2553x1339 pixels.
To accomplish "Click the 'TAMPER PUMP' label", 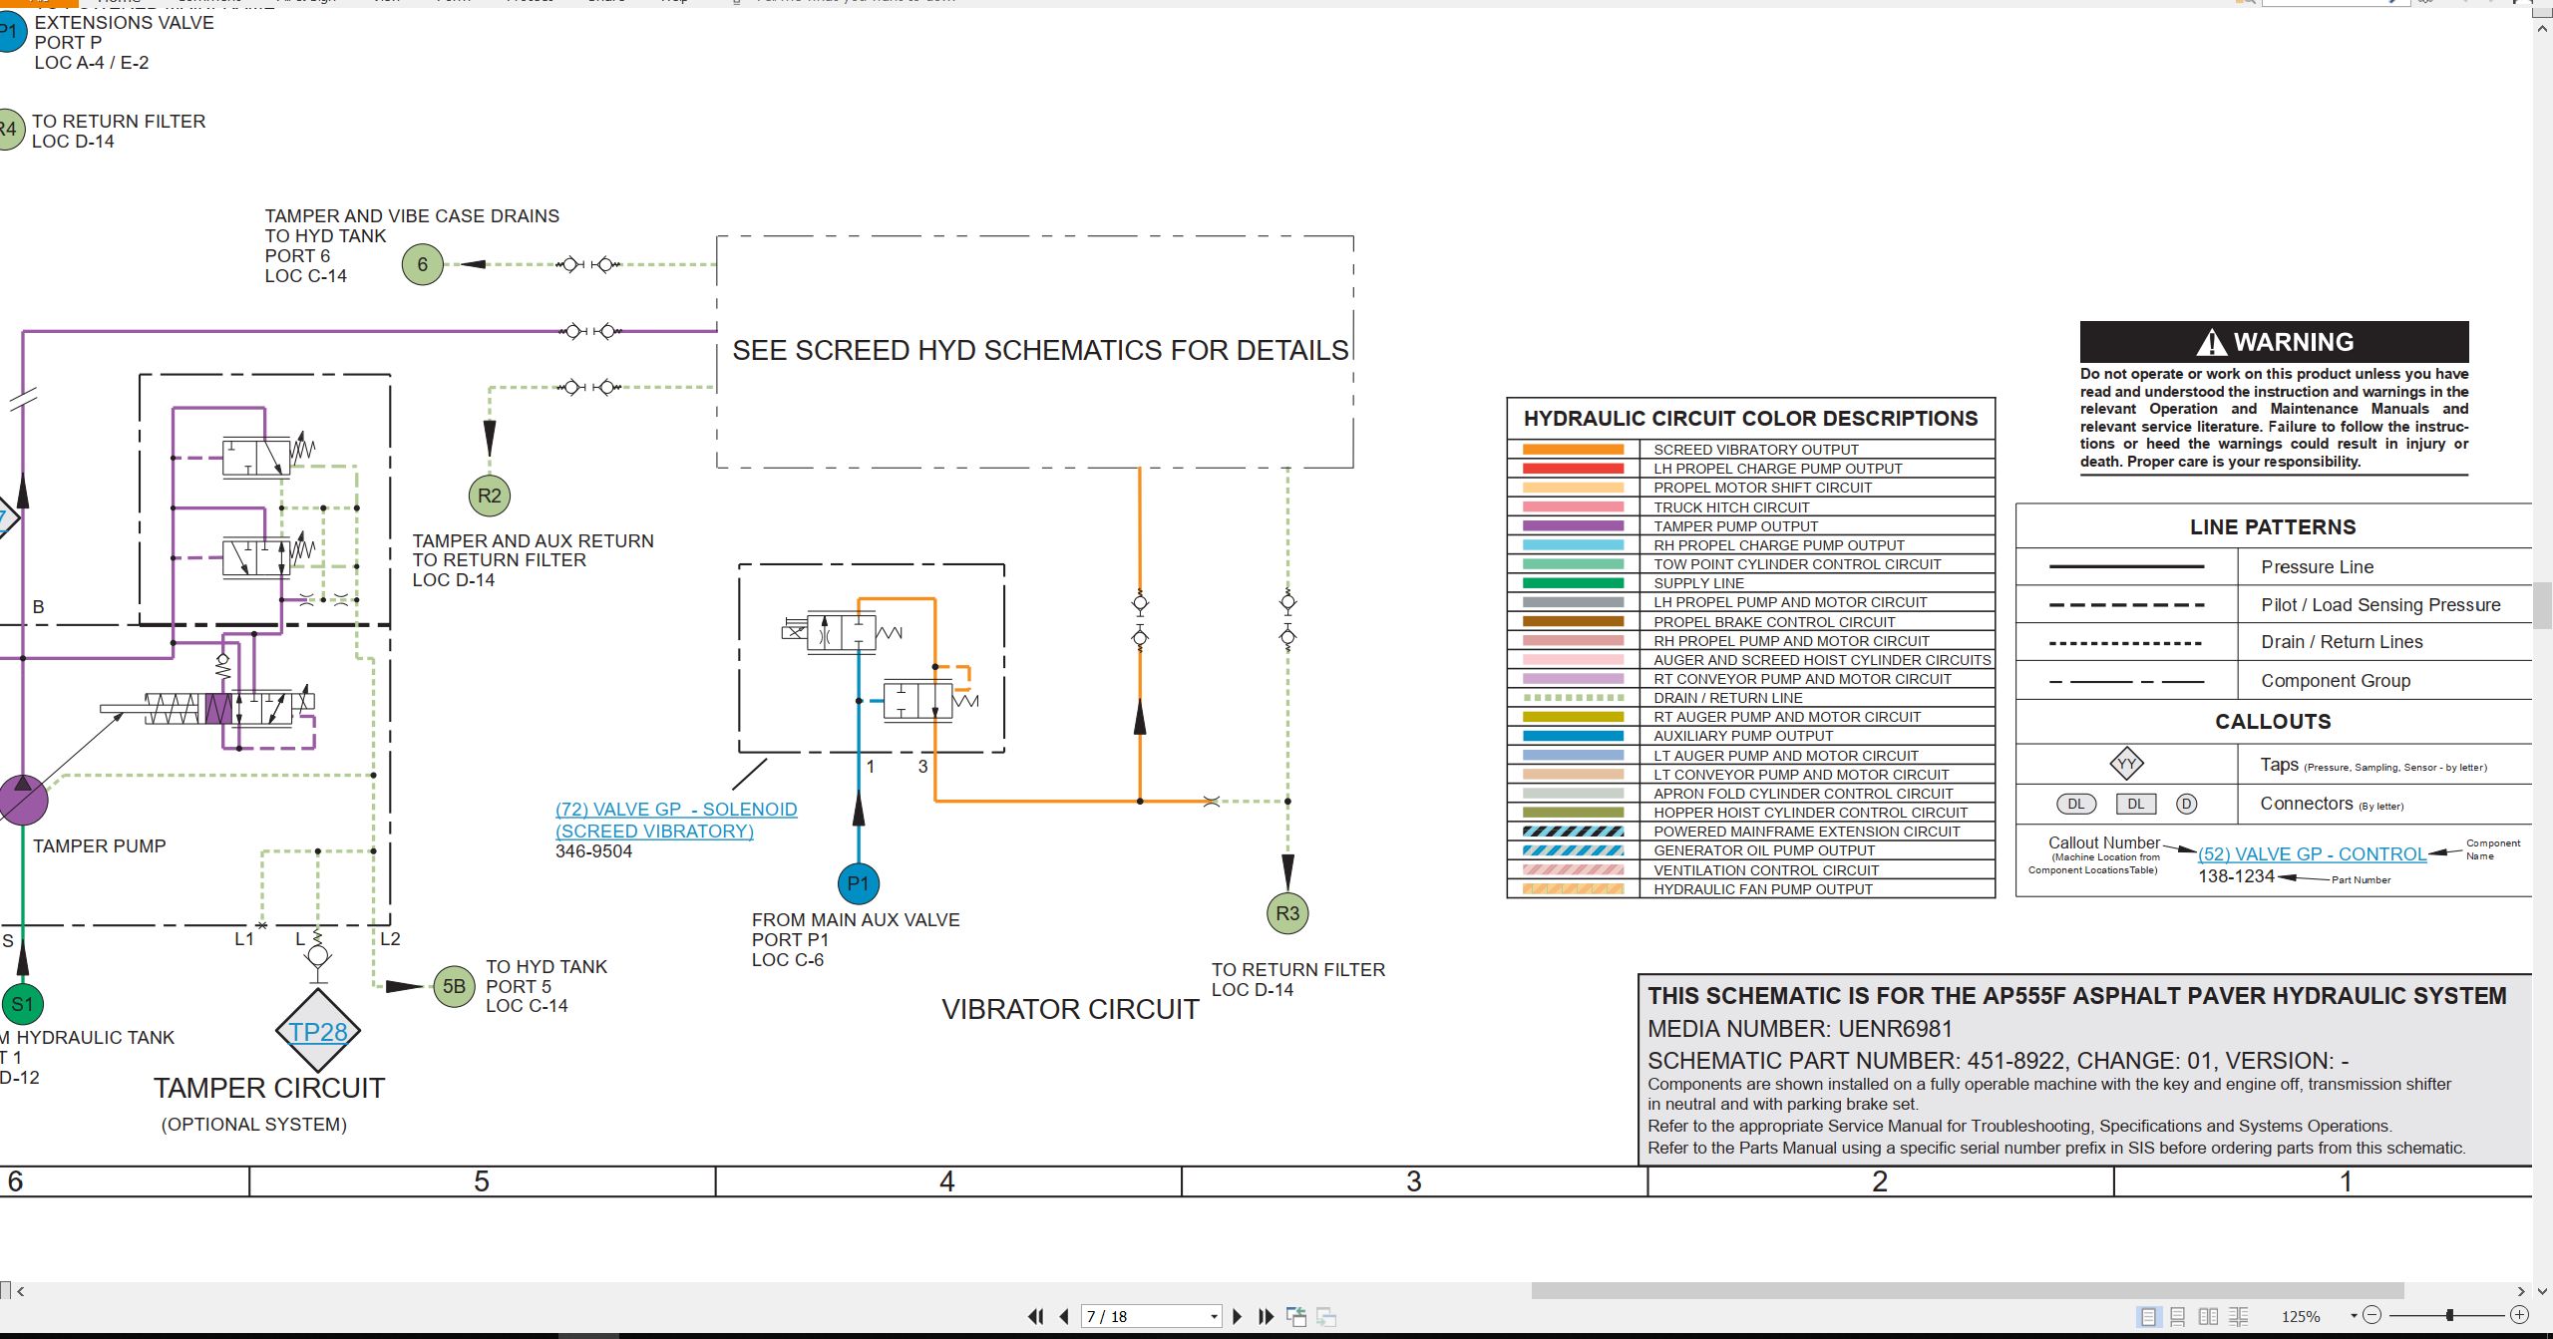I will 100,845.
